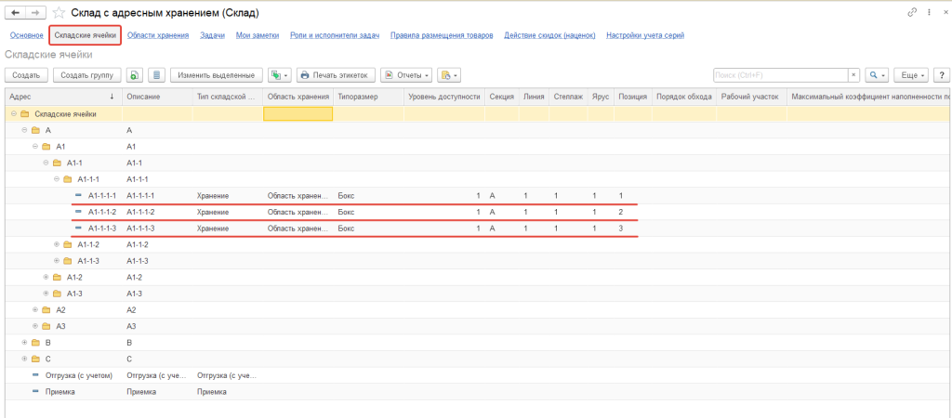The image size is (952, 418).
Task: Expand the A2 folder node
Action: (35, 309)
